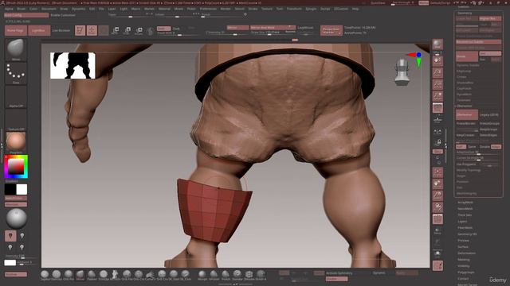510x286 pixels.
Task: Click the Scale transform icon in top shelf
Action: (x=127, y=30)
